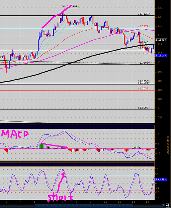Viewport: 171px width, 208px height.
Task: Click the date label 3 on time axis
Action: coord(7,202)
